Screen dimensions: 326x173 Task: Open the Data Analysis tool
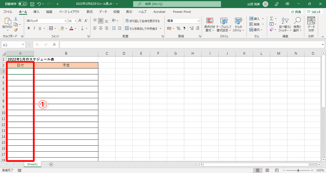311,25
